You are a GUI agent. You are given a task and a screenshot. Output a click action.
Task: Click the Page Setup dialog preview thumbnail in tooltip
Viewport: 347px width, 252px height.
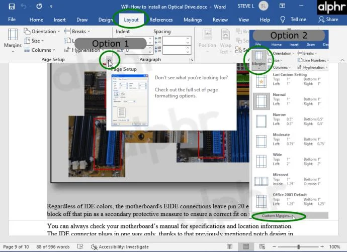pos(130,100)
